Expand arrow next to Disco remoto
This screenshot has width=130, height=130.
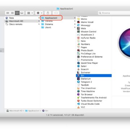(x=39, y=24)
